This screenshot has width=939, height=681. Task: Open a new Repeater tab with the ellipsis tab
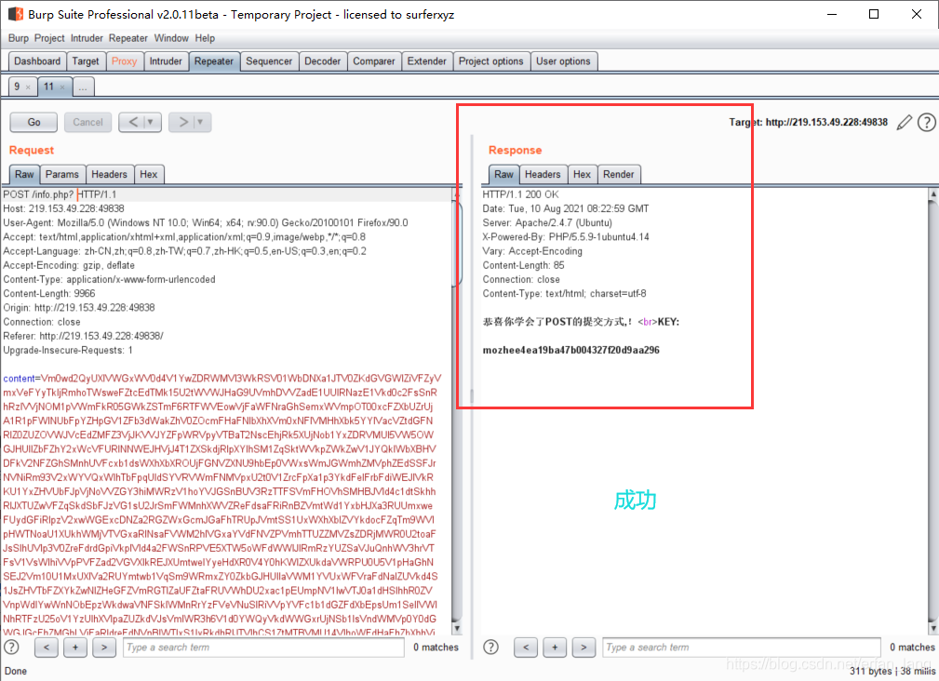(83, 87)
